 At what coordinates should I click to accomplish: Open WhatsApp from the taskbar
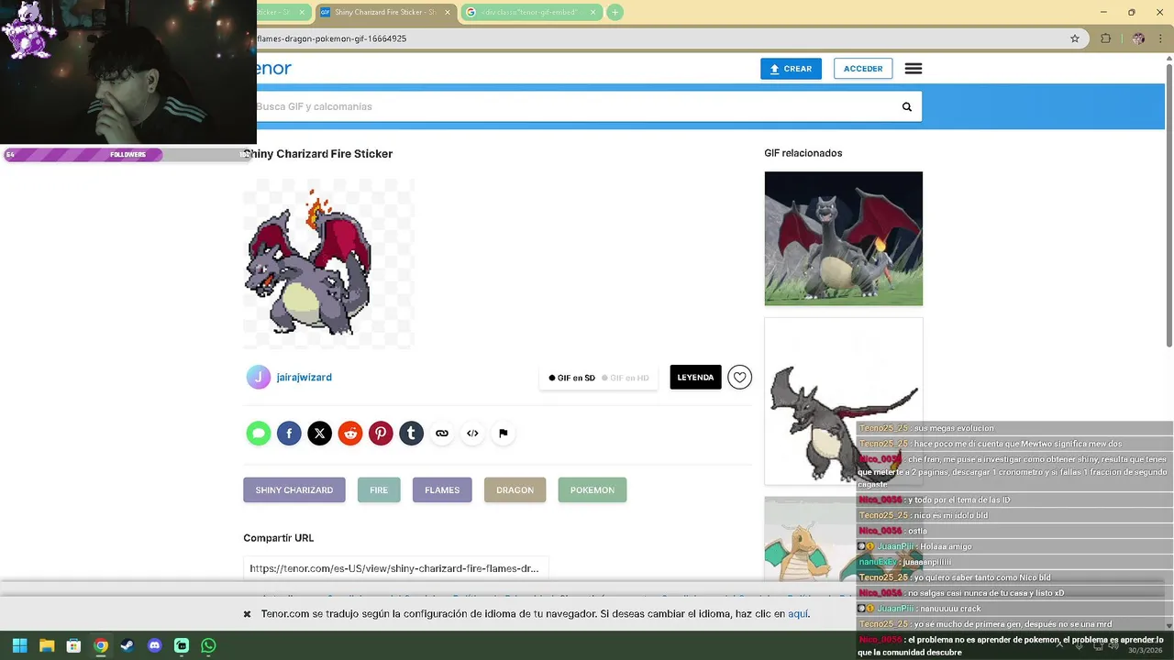208,645
